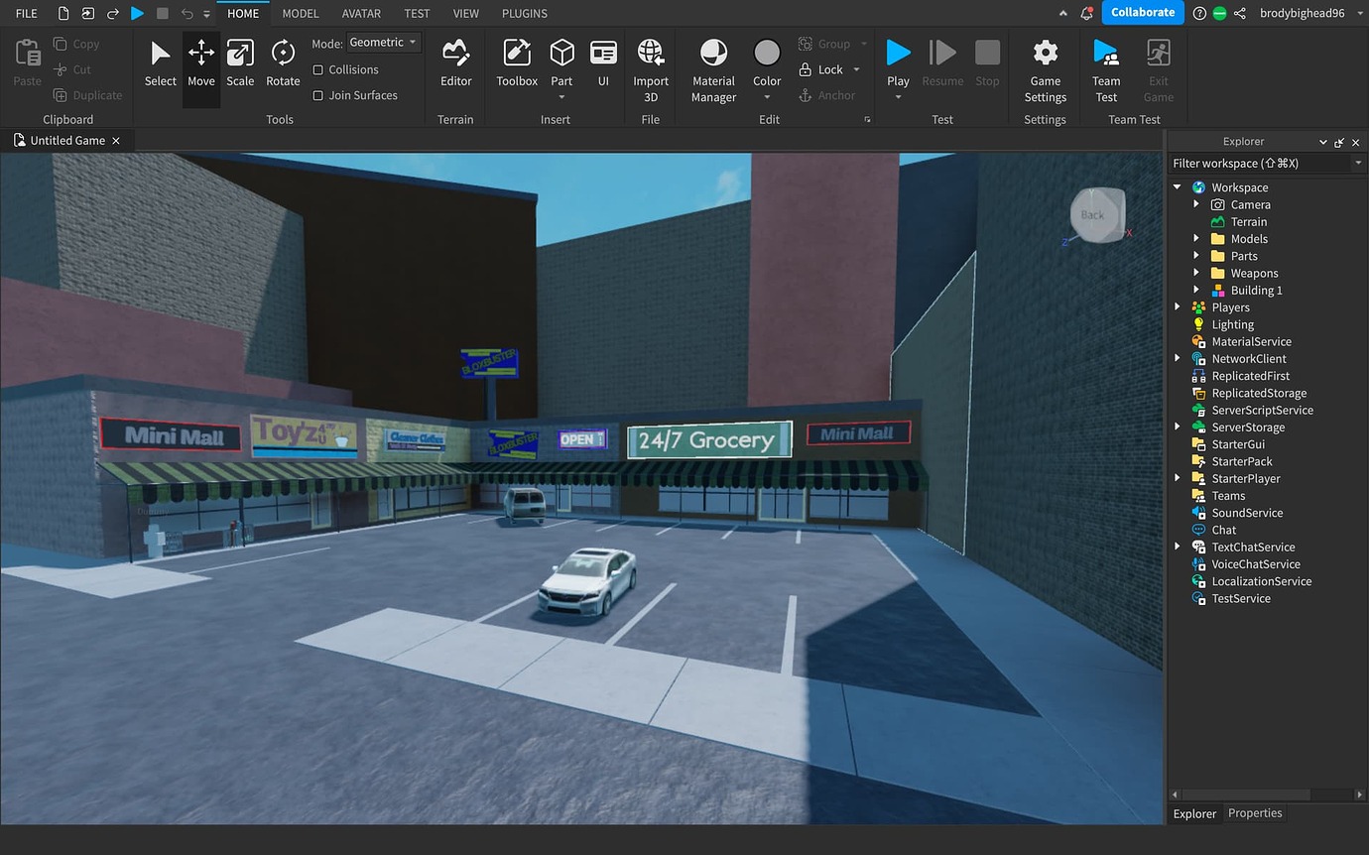The width and height of the screenshot is (1369, 855).
Task: Open the Mode dropdown set to Geometric
Action: (x=383, y=43)
